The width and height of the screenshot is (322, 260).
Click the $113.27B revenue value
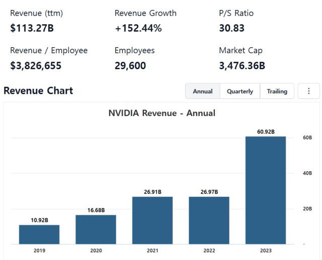point(32,28)
